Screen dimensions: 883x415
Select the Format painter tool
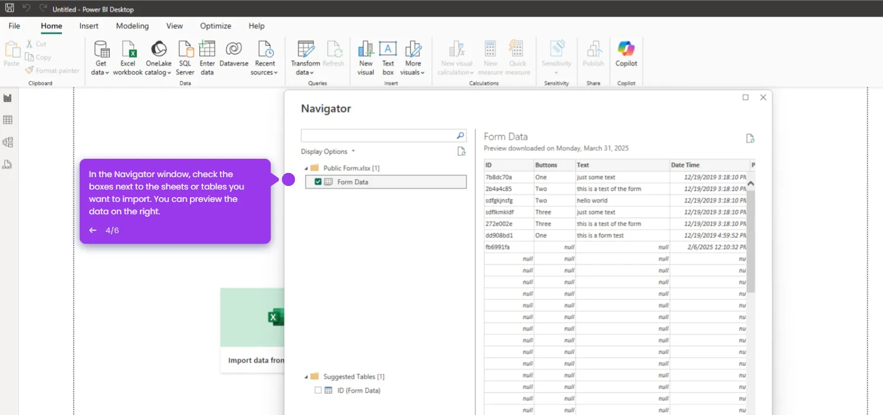point(52,70)
